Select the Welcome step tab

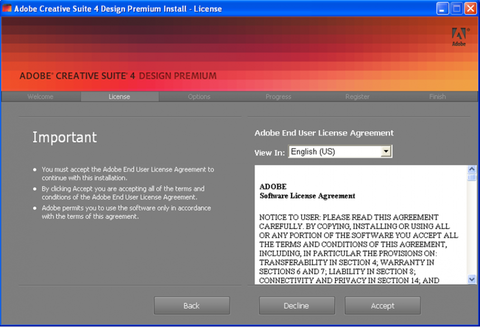click(41, 96)
